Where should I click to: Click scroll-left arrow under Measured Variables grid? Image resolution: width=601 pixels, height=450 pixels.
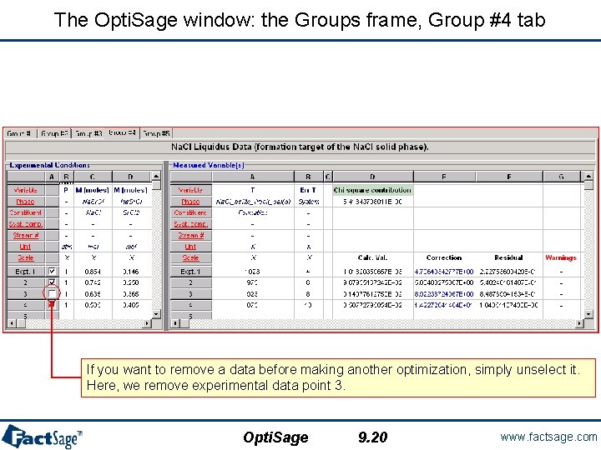175,323
